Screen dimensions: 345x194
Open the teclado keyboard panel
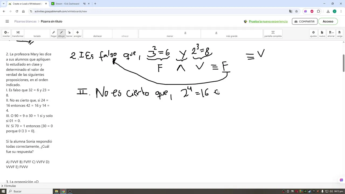point(37,34)
